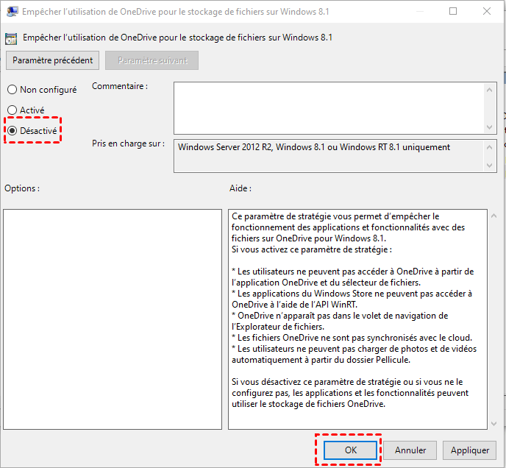Click the Aide label

pos(240,188)
